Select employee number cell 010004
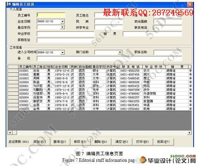 coord(25,82)
